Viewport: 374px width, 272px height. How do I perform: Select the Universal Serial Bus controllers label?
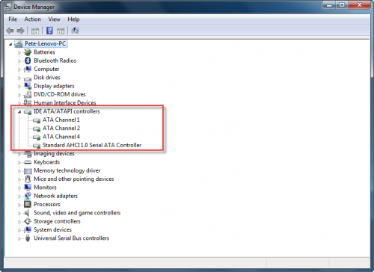pos(72,238)
